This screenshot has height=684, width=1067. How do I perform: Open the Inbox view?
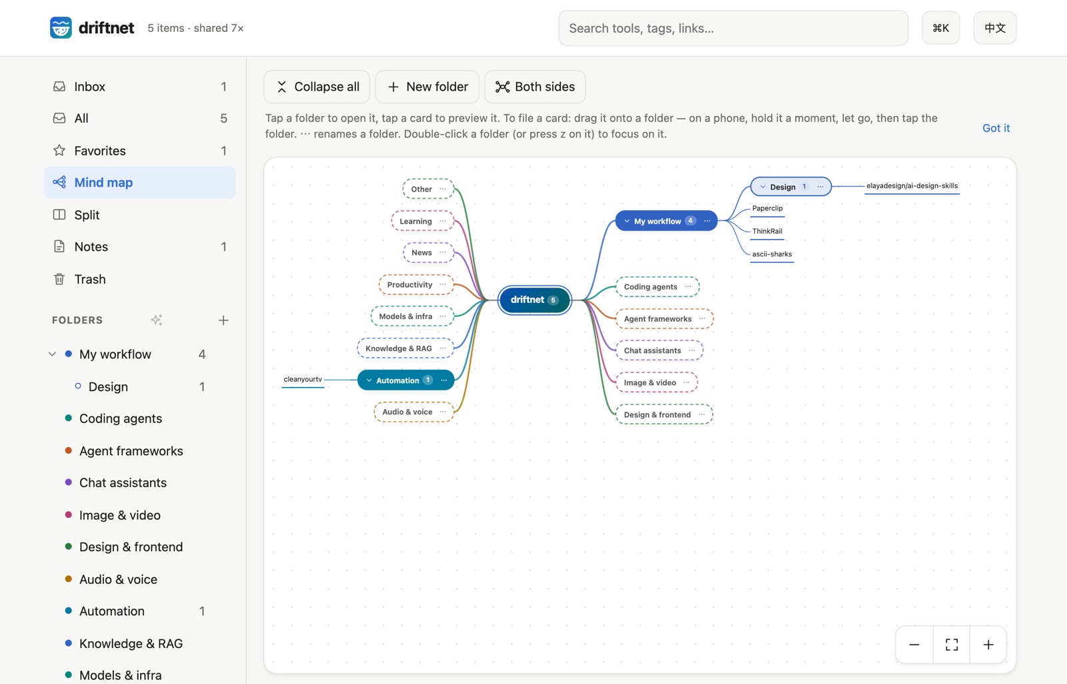140,87
